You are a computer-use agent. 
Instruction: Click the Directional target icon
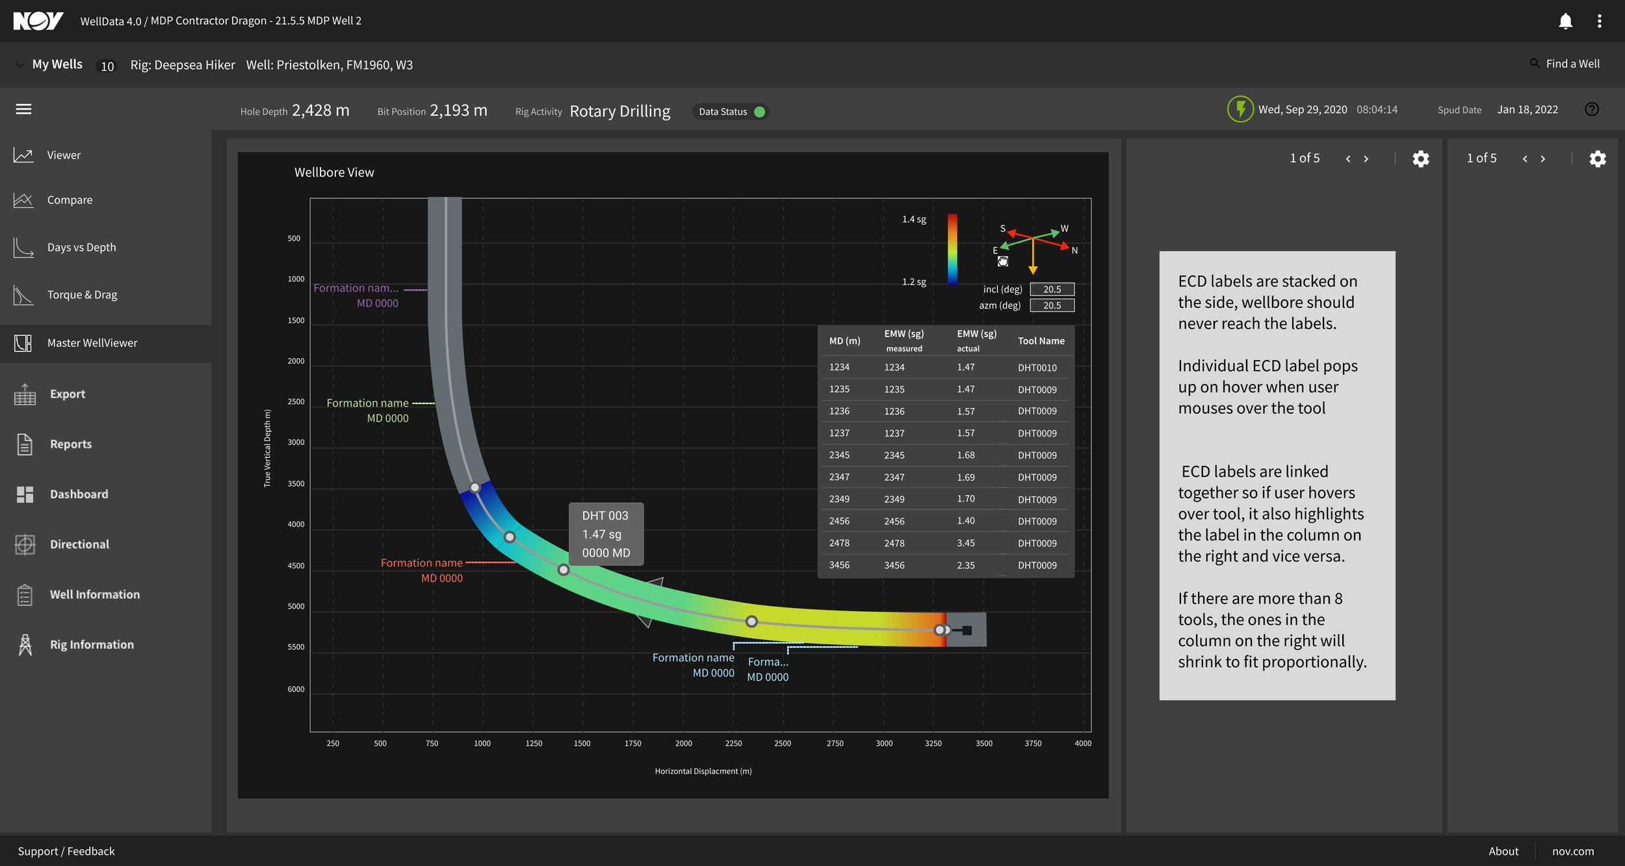(25, 544)
